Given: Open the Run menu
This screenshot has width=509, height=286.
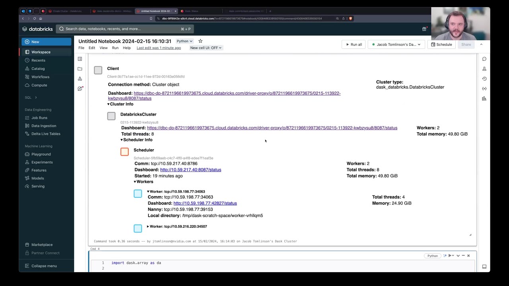Looking at the screenshot, I should (x=115, y=48).
